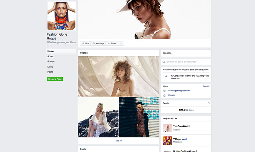This screenshot has height=152, width=255.
Task: Click the green Create a Page button
Action: coord(55,79)
